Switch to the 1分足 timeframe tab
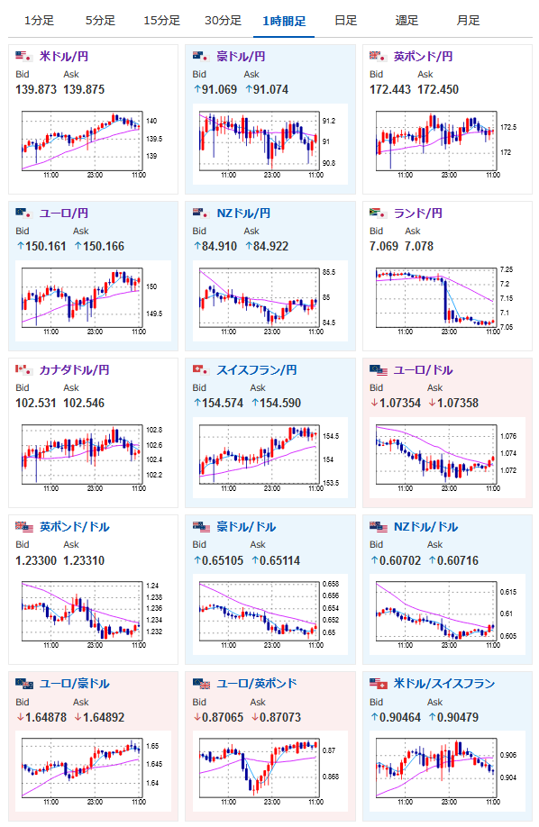Screen dimensions: 539x827 click(x=39, y=21)
